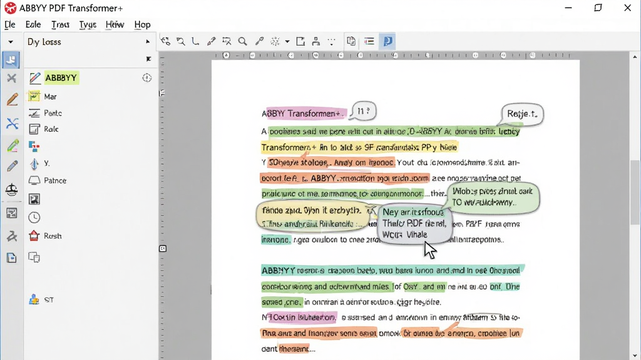Image resolution: width=641 pixels, height=360 pixels.
Task: Select the top active tool in the left sidebar
Action: coord(11,60)
